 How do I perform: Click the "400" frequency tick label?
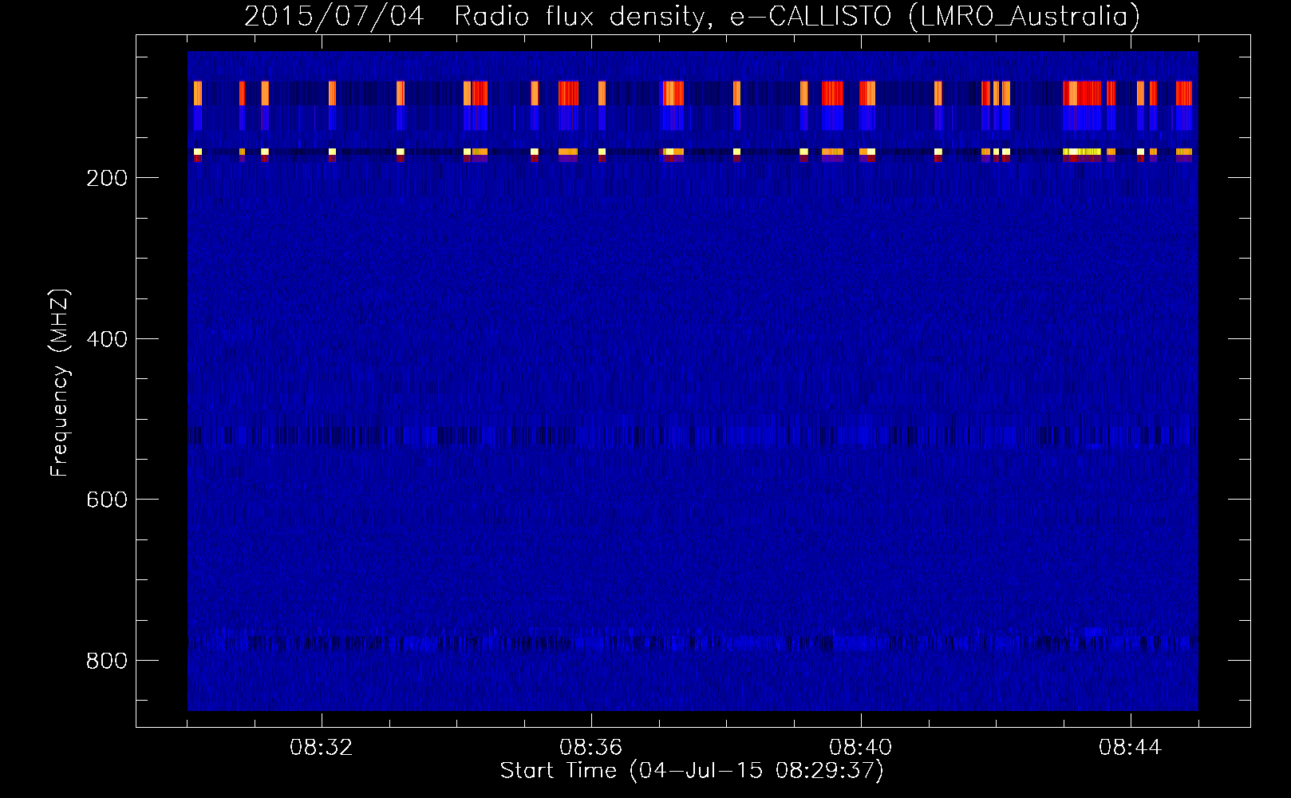click(107, 339)
